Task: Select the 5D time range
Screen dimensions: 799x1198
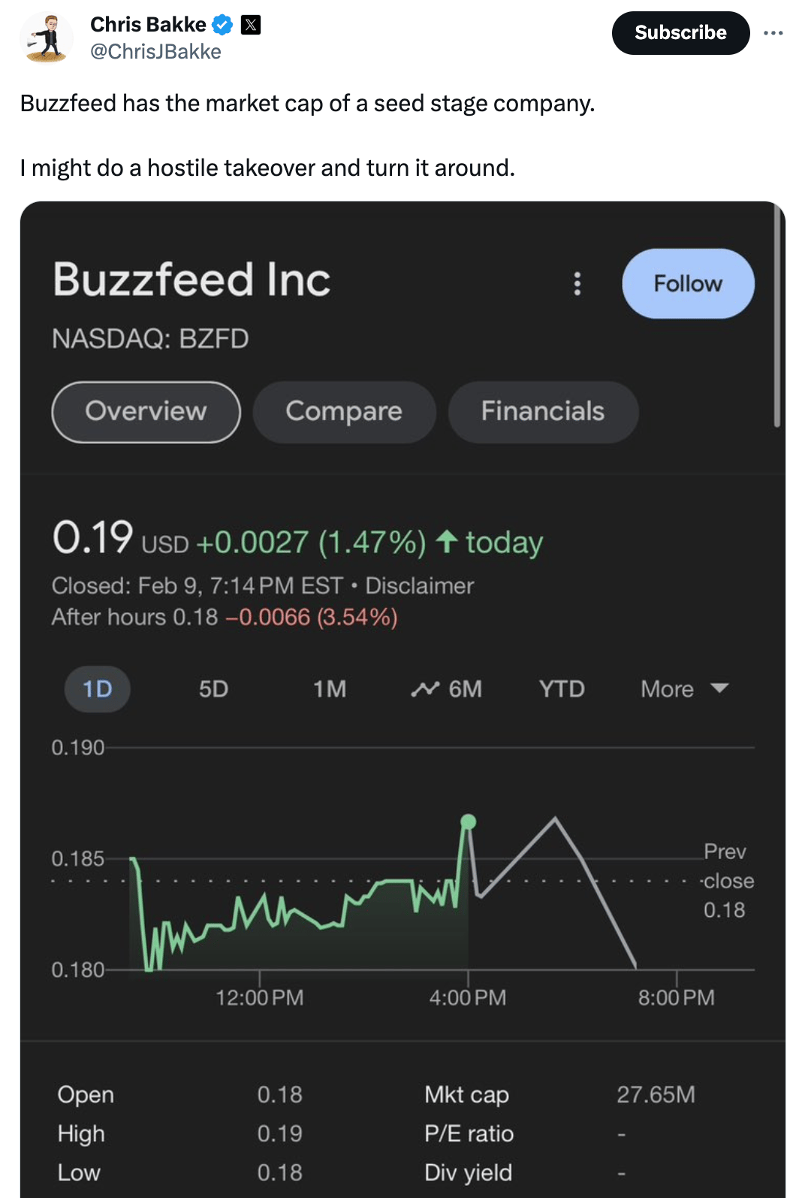Action: coord(213,689)
